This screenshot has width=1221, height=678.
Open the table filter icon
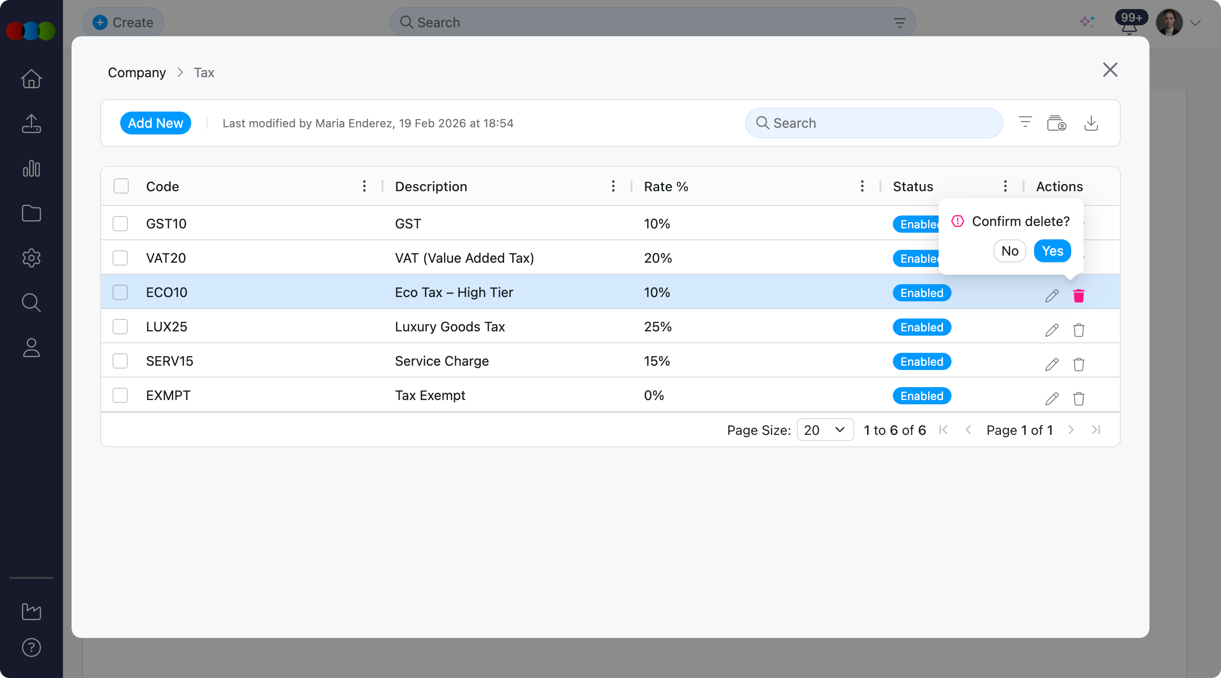1025,123
